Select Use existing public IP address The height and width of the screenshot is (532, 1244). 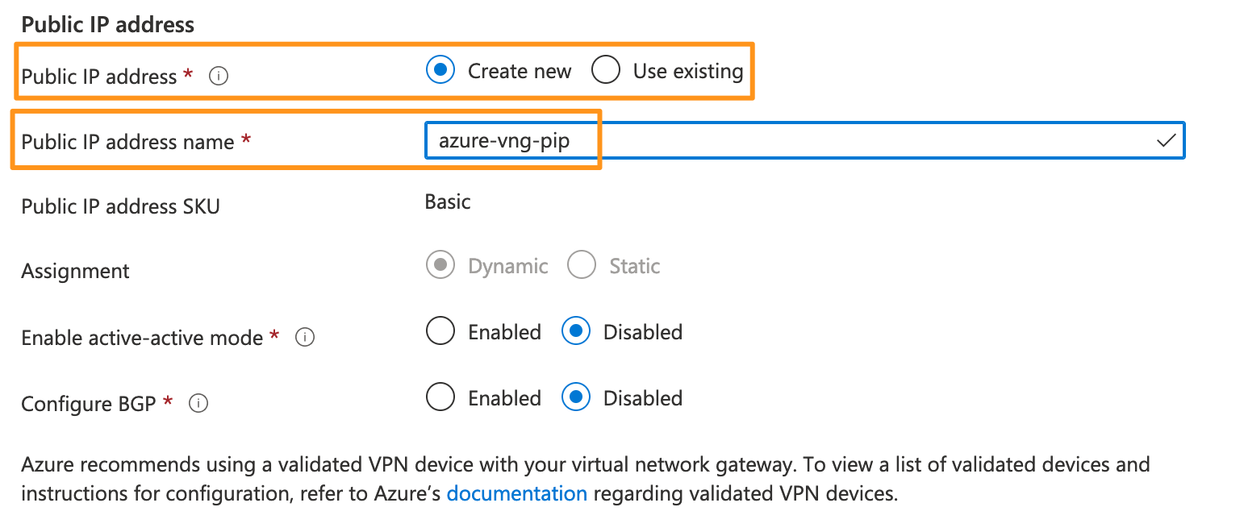pyautogui.click(x=605, y=71)
